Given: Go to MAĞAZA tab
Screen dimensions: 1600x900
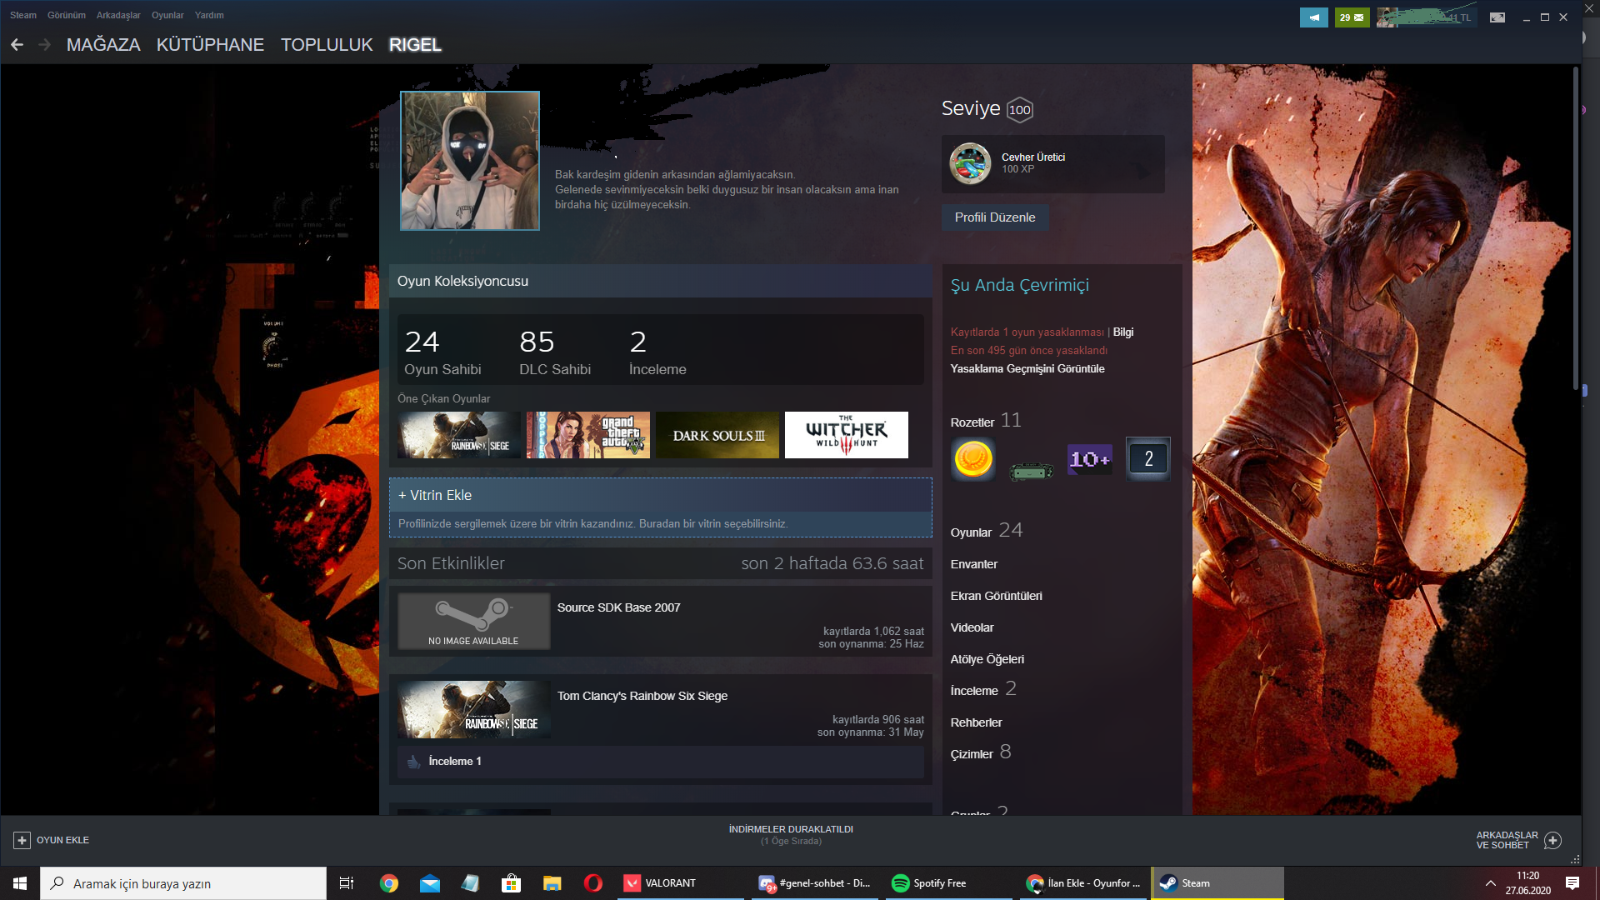Looking at the screenshot, I should 103,45.
